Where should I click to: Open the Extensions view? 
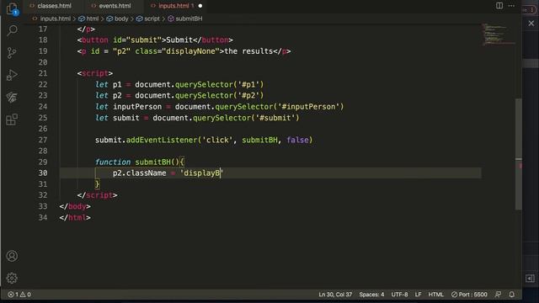click(x=12, y=120)
